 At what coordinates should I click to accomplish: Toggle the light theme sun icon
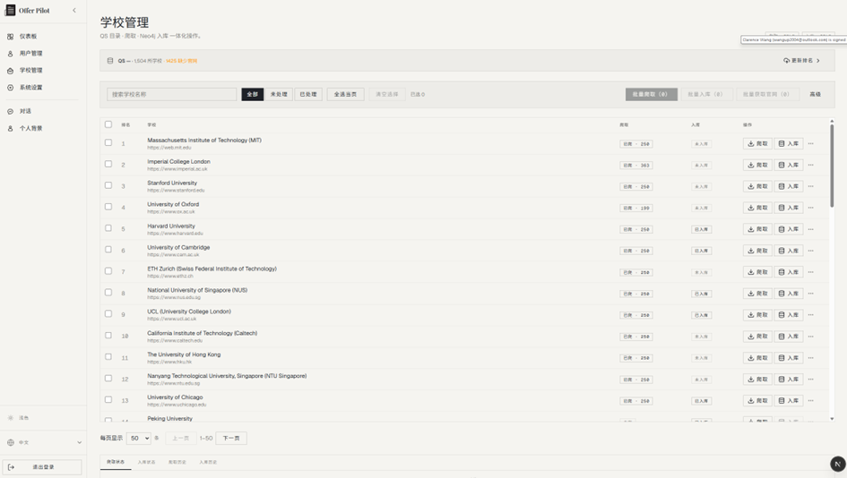(x=10, y=418)
